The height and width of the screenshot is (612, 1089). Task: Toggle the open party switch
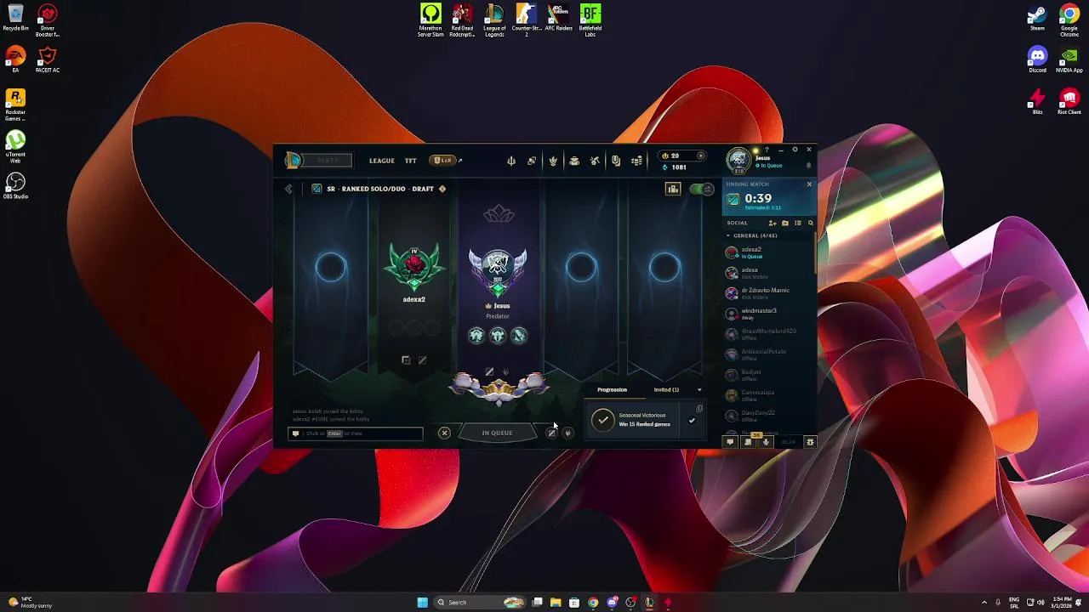coord(702,189)
